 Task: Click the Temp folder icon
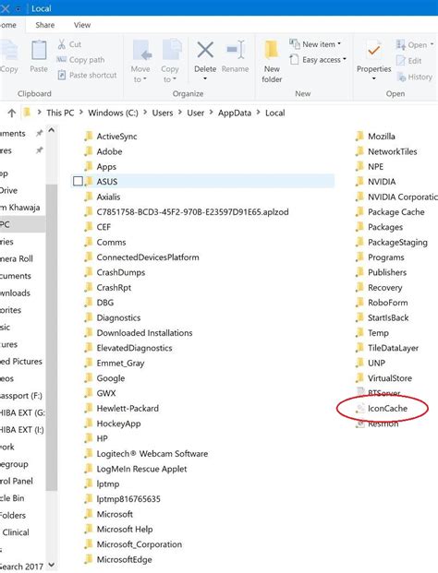(359, 333)
